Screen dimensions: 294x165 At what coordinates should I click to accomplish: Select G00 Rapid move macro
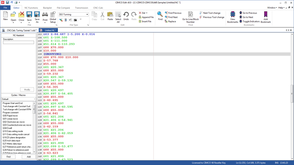click(x=10, y=116)
